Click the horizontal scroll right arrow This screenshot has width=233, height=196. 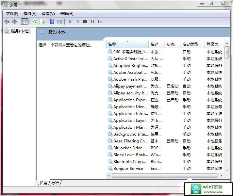pyautogui.click(x=222, y=176)
